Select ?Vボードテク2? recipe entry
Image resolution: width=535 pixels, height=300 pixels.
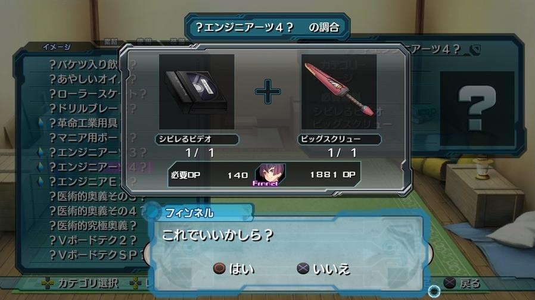[93, 240]
